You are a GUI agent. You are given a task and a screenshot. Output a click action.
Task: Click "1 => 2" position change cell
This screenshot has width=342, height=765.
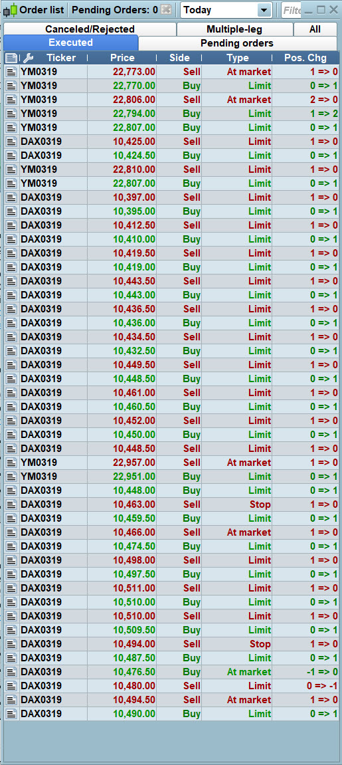[x=324, y=114]
